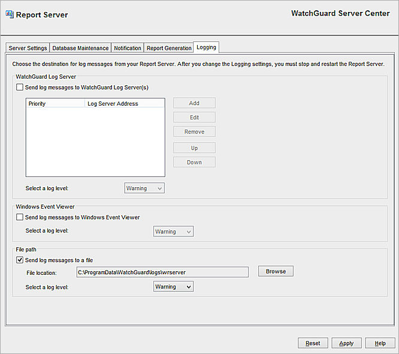Go to the Notification tab
The height and width of the screenshot is (354, 399).
128,48
